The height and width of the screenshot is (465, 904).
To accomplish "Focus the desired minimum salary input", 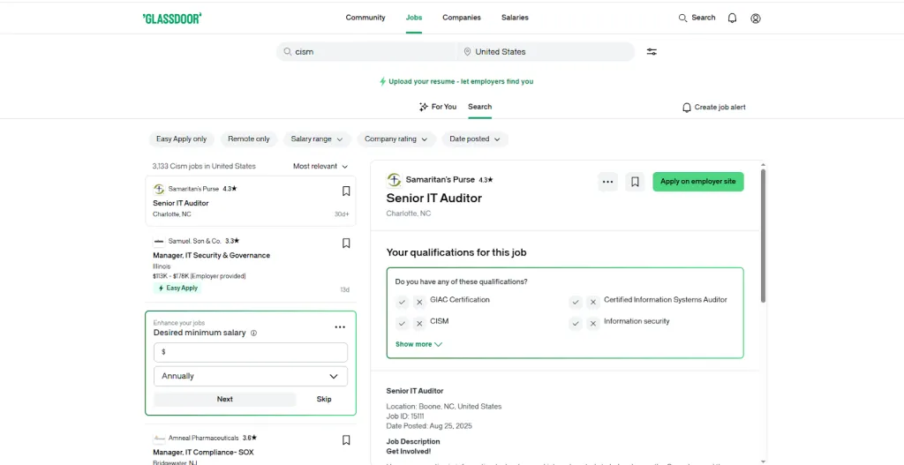I will pyautogui.click(x=251, y=352).
